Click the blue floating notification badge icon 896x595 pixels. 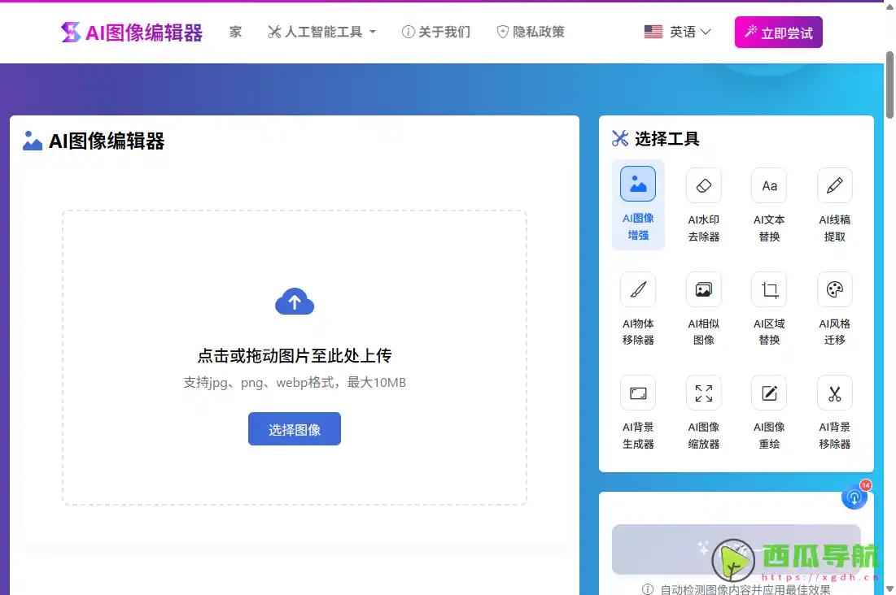pos(854,497)
